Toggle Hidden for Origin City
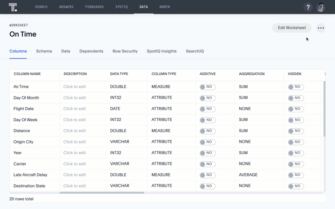Image resolution: width=335 pixels, height=209 pixels. point(296,142)
